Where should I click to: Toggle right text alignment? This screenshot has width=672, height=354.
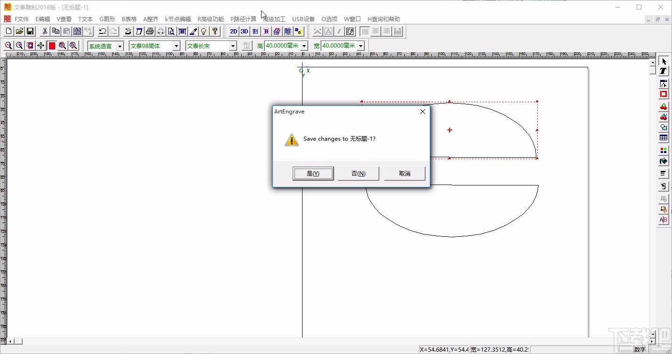tap(386, 32)
